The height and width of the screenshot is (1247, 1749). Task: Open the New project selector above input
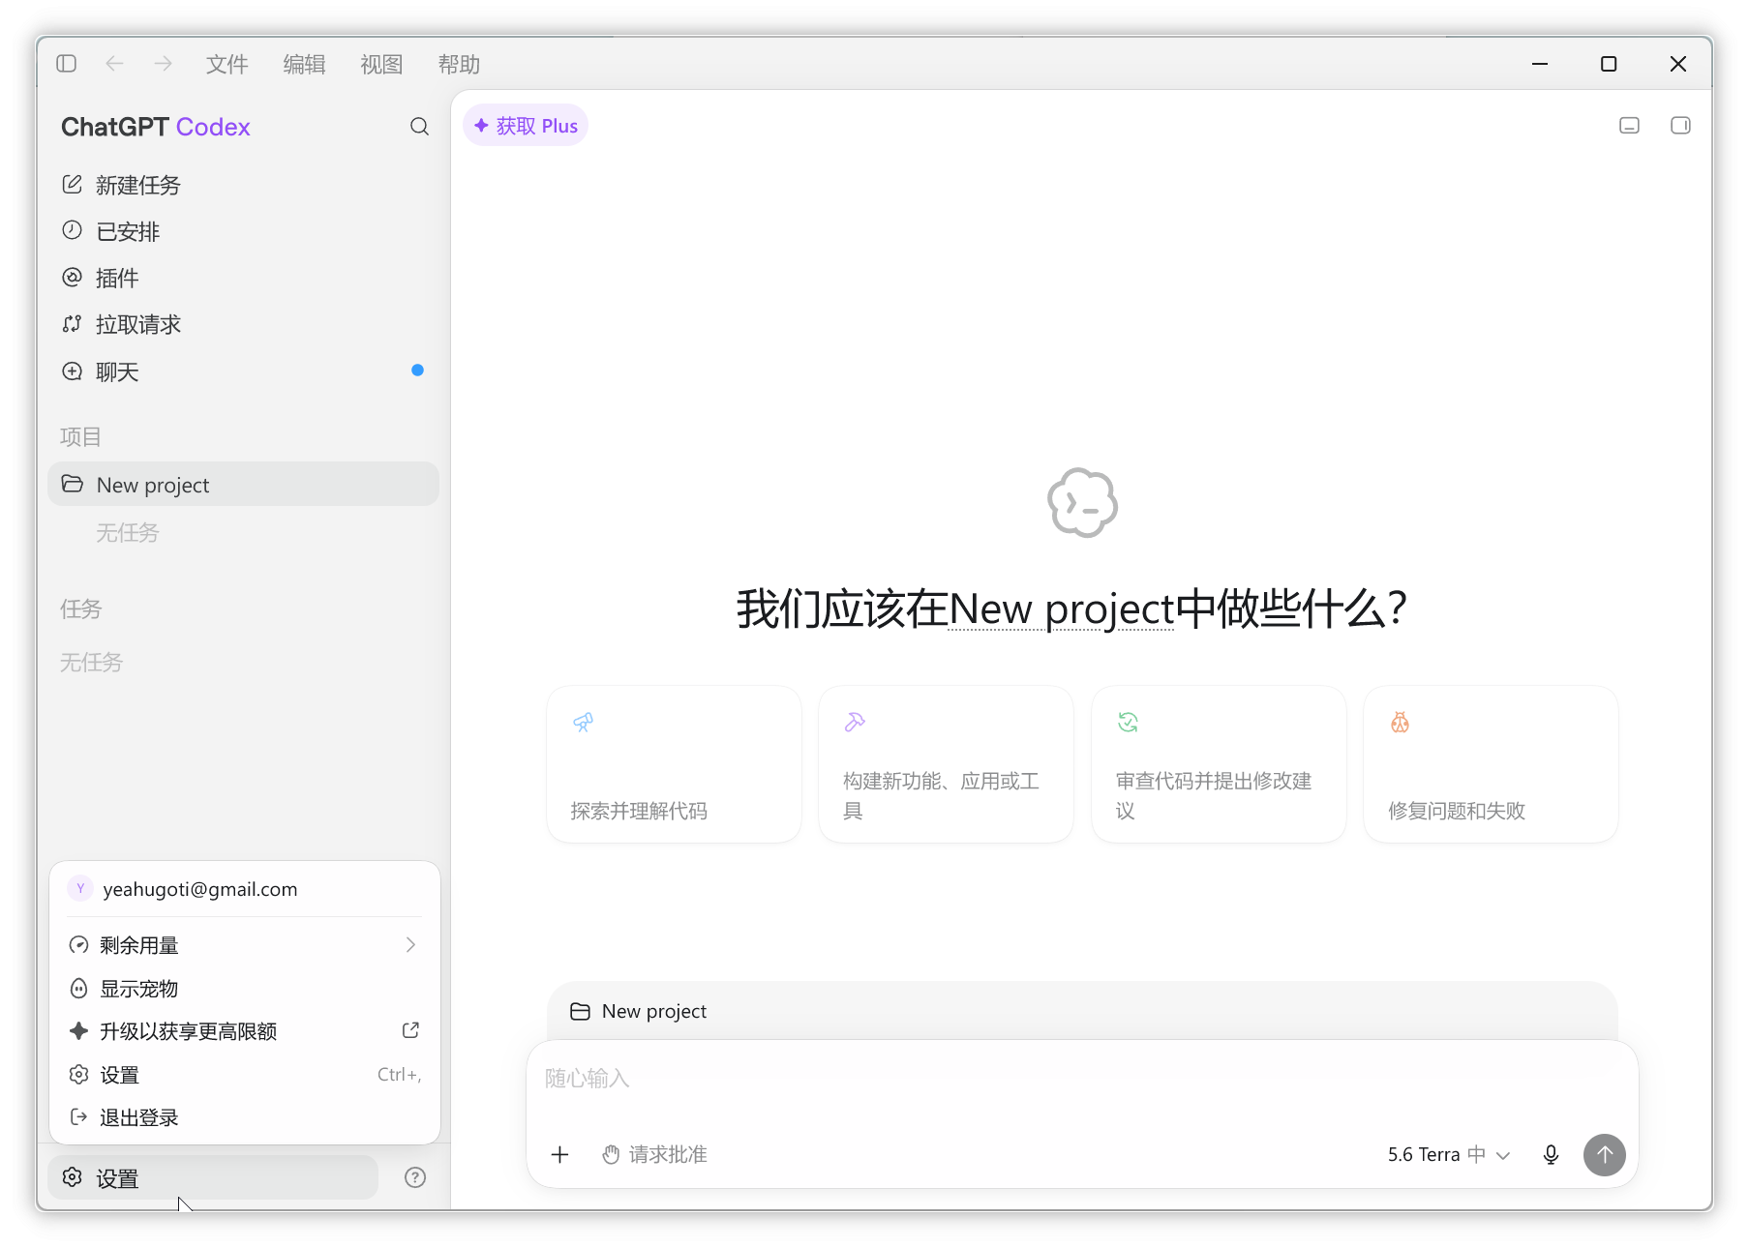[639, 1011]
